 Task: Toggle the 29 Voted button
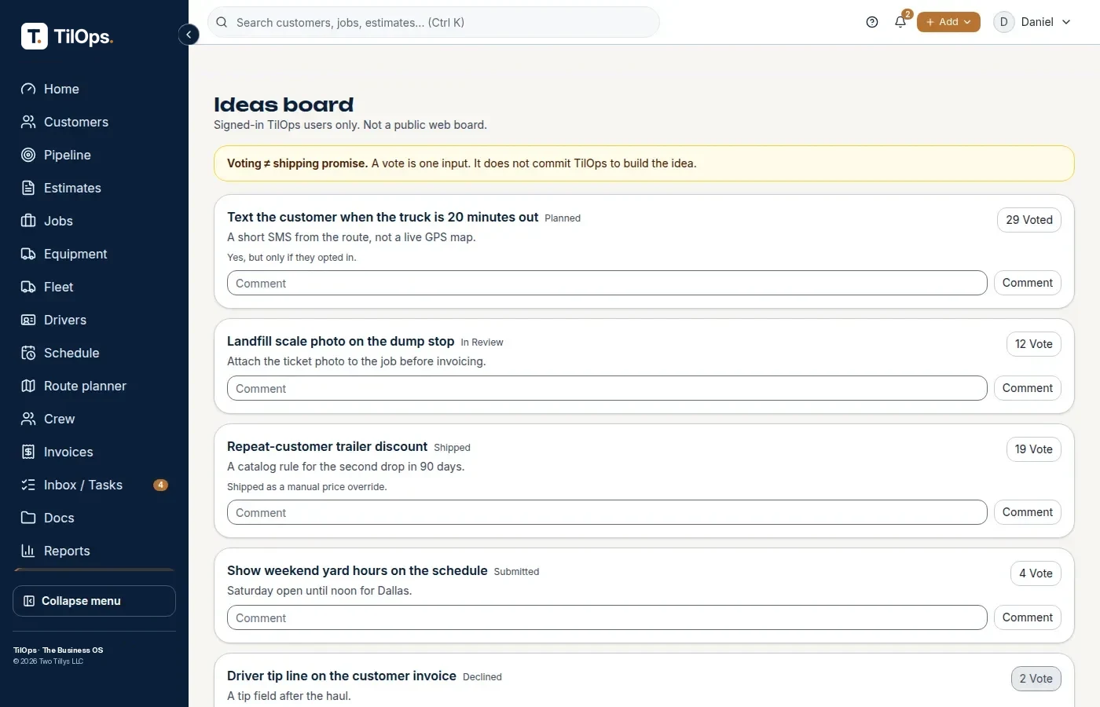coord(1029,220)
